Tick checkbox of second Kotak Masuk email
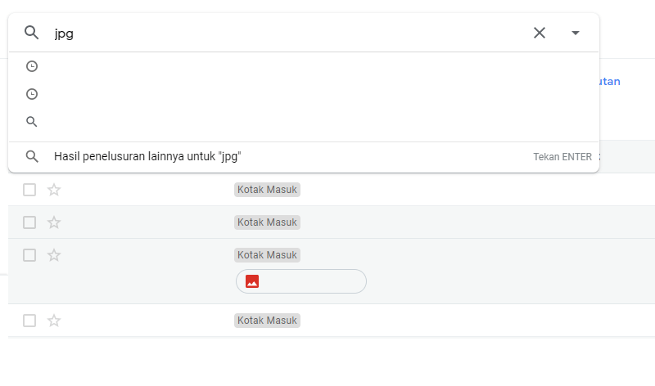The width and height of the screenshot is (655, 386). point(29,222)
